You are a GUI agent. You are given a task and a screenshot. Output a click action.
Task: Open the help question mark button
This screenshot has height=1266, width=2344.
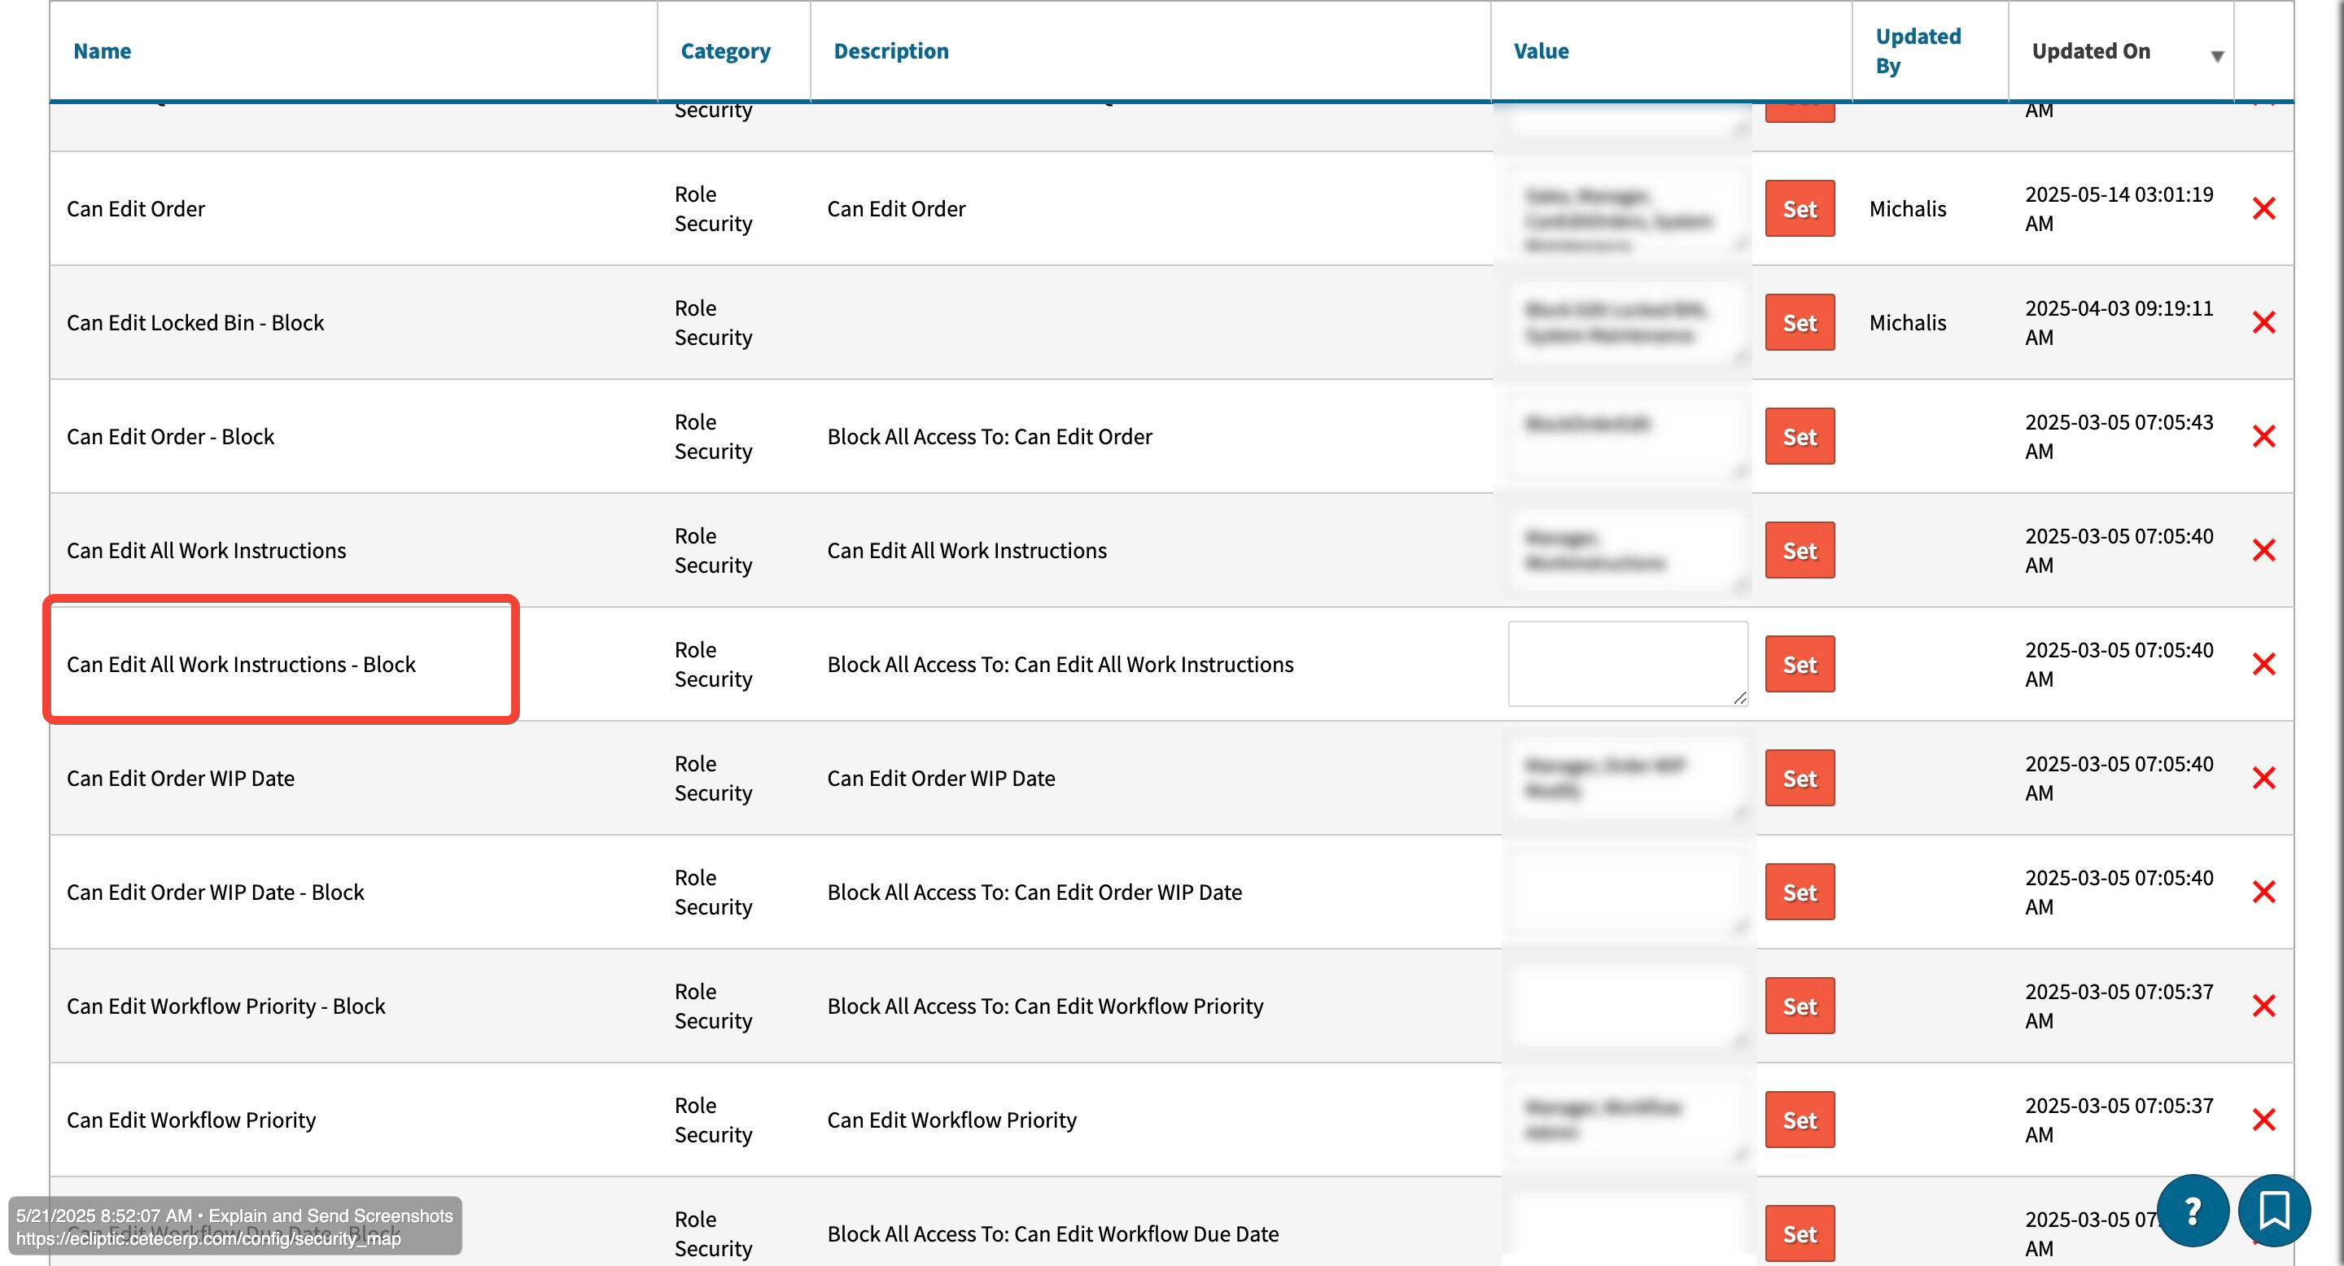[2192, 1211]
